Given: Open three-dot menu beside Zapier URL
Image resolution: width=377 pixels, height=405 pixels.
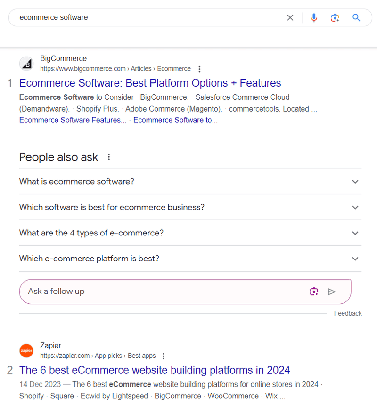Looking at the screenshot, I should (x=164, y=356).
